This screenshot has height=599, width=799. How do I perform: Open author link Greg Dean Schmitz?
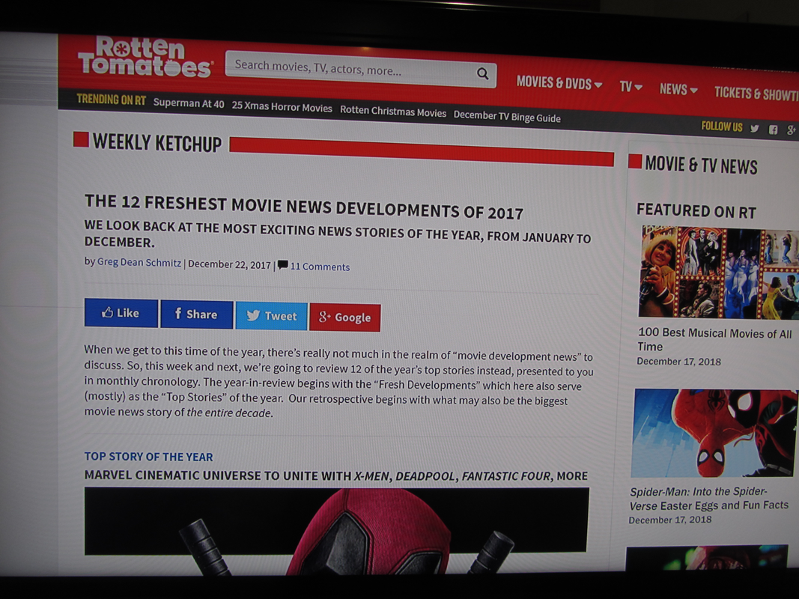point(139,263)
